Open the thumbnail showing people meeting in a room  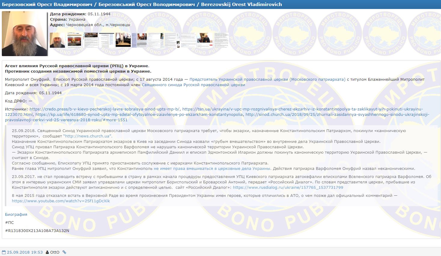123,40
